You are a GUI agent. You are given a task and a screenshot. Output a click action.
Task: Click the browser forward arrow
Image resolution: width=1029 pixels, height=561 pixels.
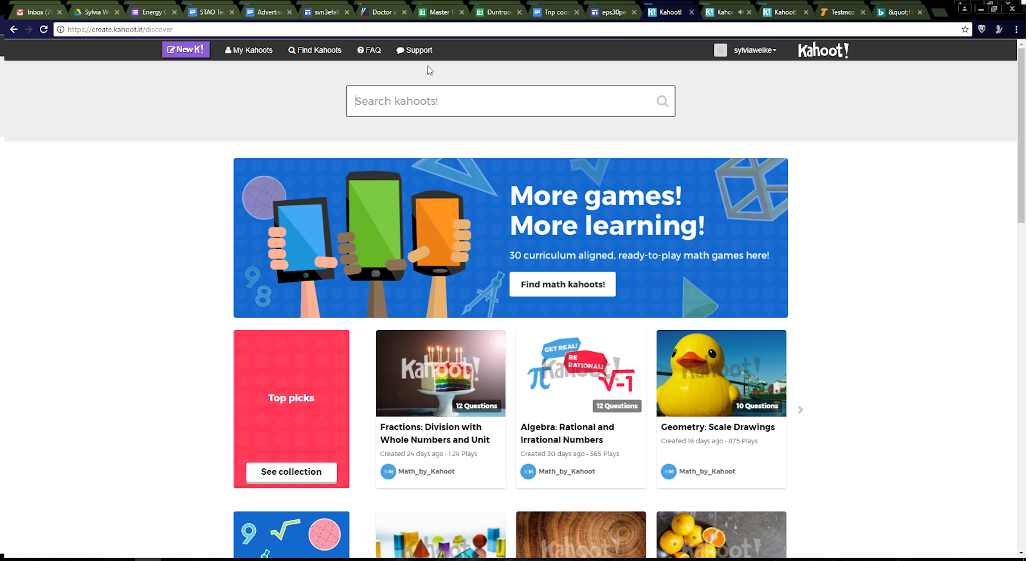(x=28, y=29)
